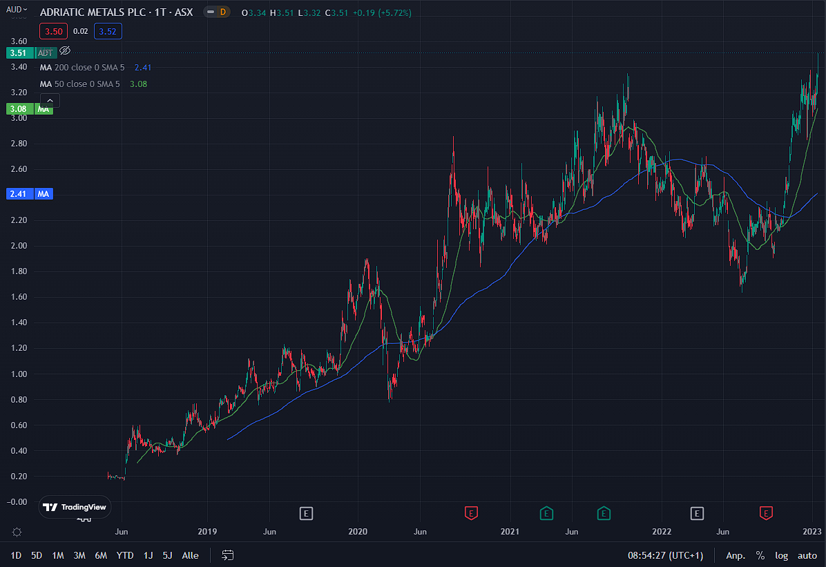This screenshot has width=826, height=567.
Task: Switch to the 5J time range
Action: (168, 555)
